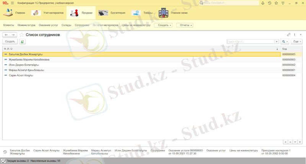Screen dimensions: 306x164
Task: Open Номенклатура in navigation bar
Action: (26, 25)
